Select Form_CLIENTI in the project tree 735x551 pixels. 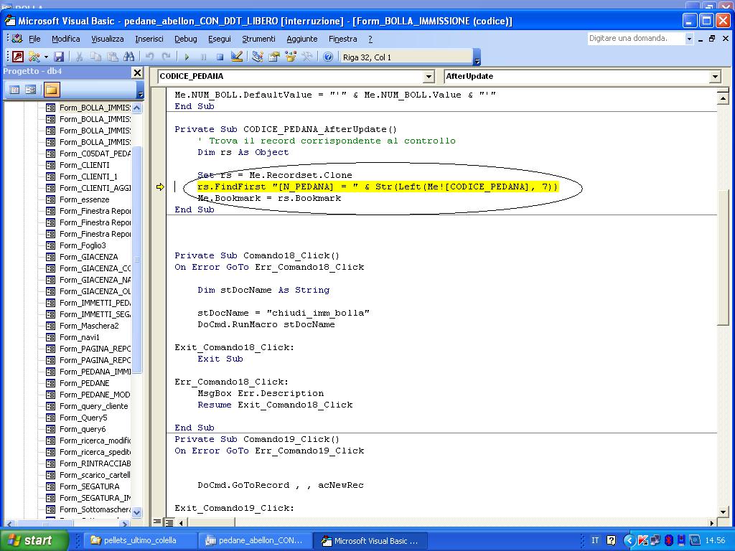85,165
